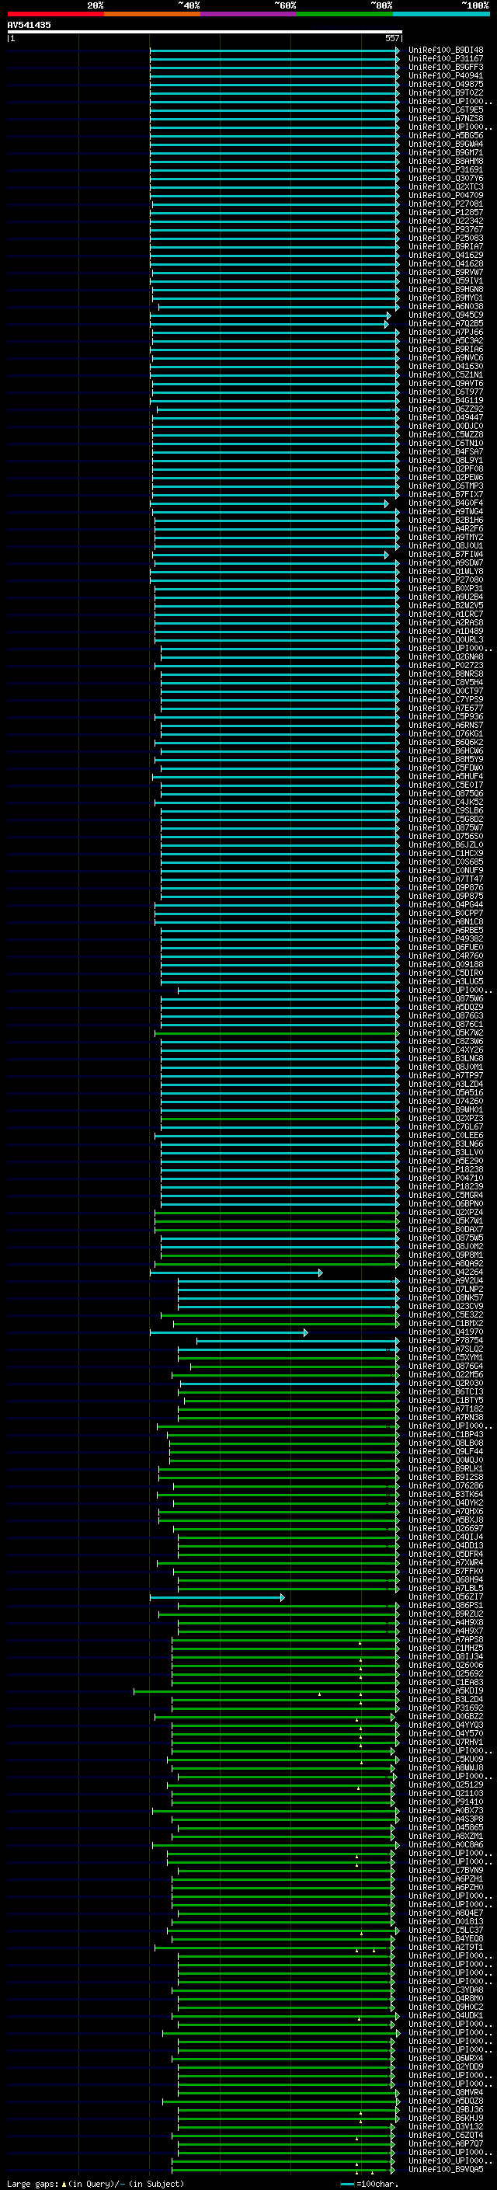
Task: Click the UniRef100_Q6WRX4 label
Action: [x=446, y=2058]
